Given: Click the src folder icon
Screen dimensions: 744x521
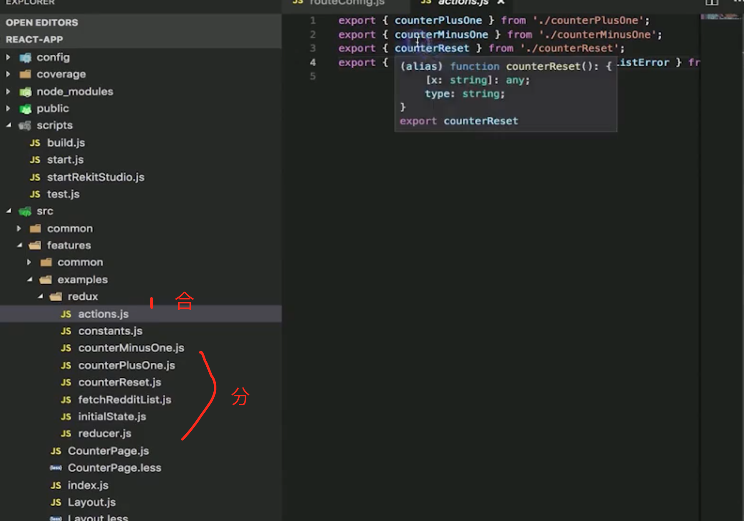Looking at the screenshot, I should [25, 212].
